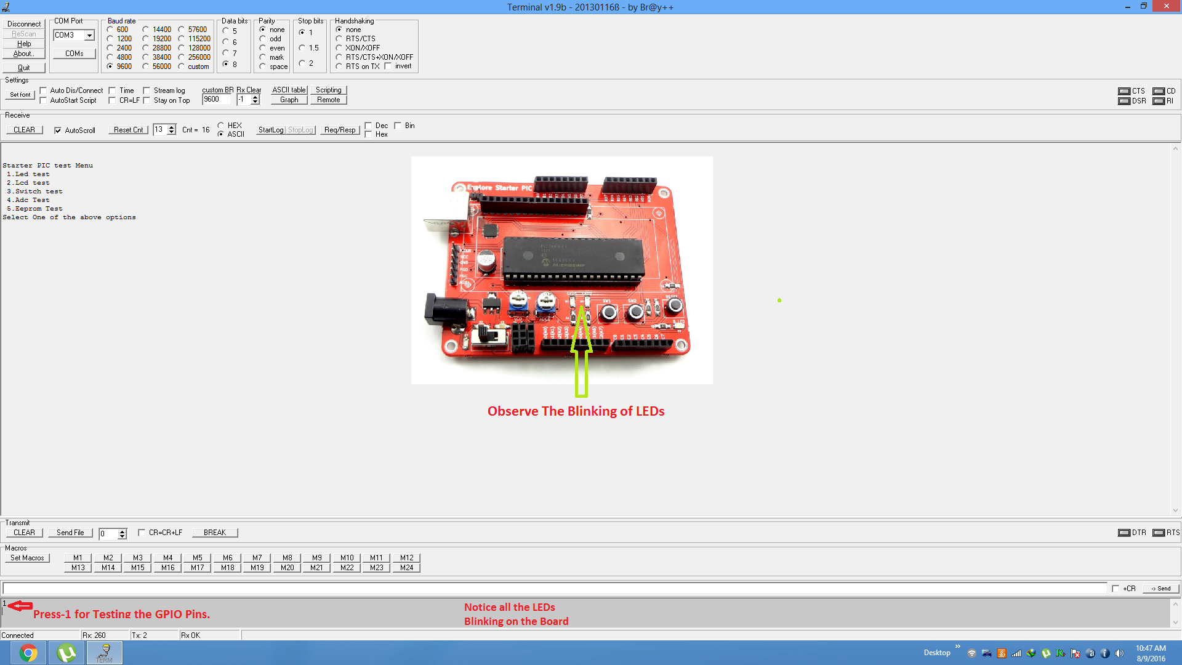Open Set Macros dialog
1182x665 pixels.
[27, 558]
